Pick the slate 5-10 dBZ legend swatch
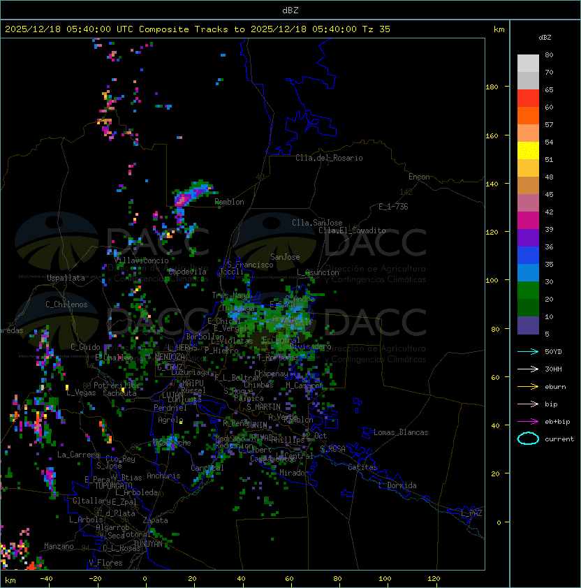Screen dimensions: 581x588 (x=528, y=325)
